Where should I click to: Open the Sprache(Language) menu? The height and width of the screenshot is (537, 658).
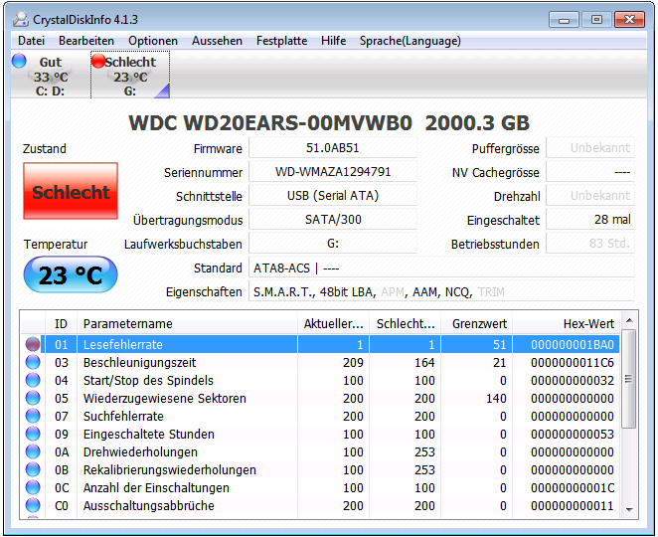(410, 41)
